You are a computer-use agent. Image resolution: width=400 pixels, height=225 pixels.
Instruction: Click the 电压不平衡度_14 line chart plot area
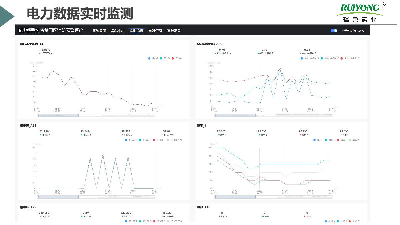(96, 86)
